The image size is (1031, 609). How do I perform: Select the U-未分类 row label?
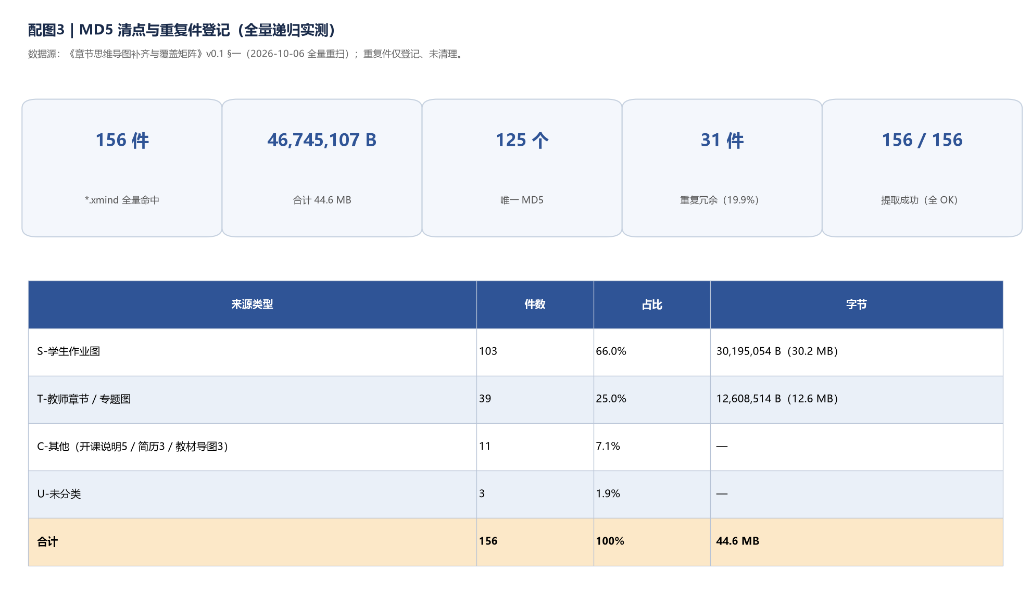click(59, 494)
